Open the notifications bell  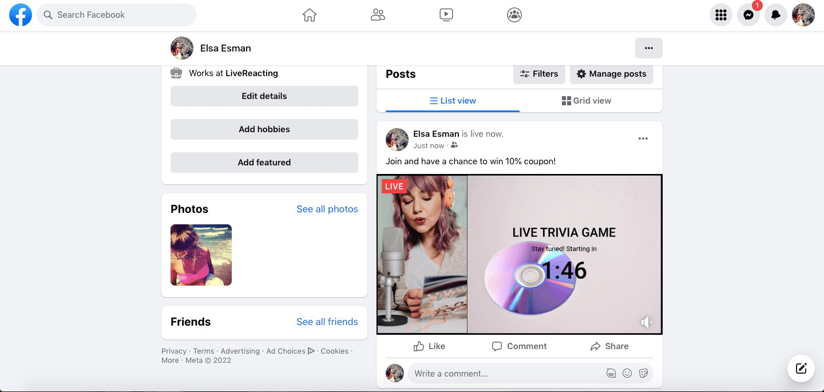click(x=776, y=15)
